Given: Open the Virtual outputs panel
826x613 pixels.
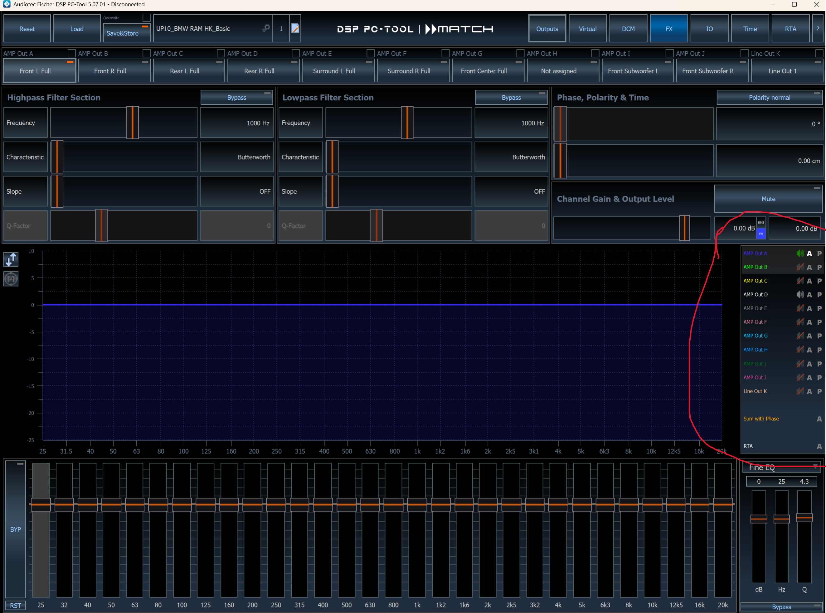Looking at the screenshot, I should point(586,29).
